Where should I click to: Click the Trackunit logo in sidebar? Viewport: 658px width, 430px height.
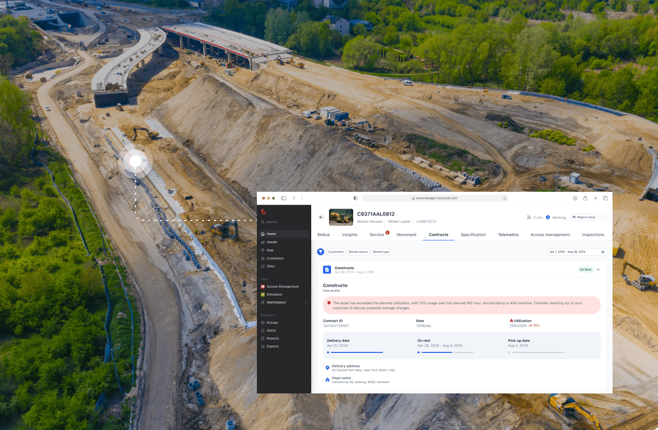pos(263,212)
